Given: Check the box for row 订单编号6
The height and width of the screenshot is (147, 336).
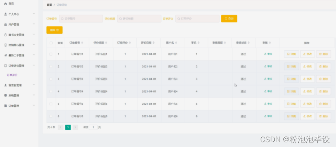Looking at the screenshot, I should click(51, 116).
